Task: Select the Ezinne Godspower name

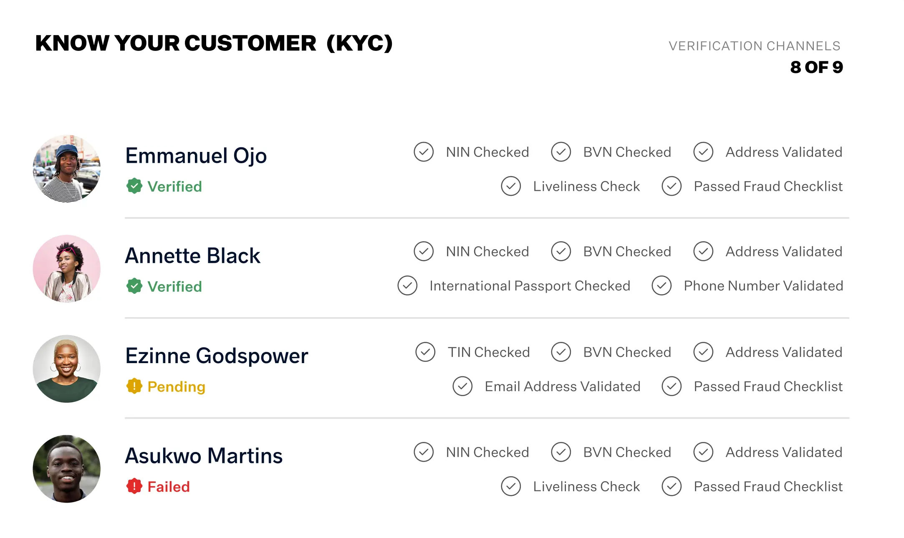Action: click(x=217, y=356)
